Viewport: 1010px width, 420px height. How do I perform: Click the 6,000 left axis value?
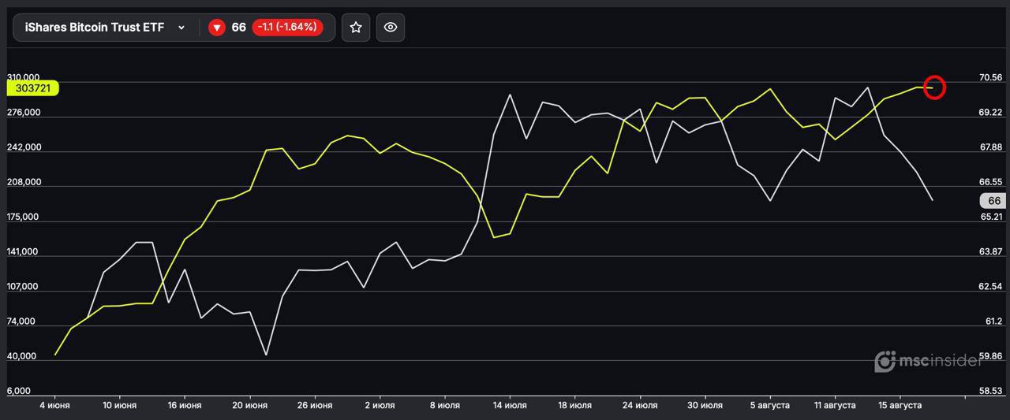click(x=19, y=391)
